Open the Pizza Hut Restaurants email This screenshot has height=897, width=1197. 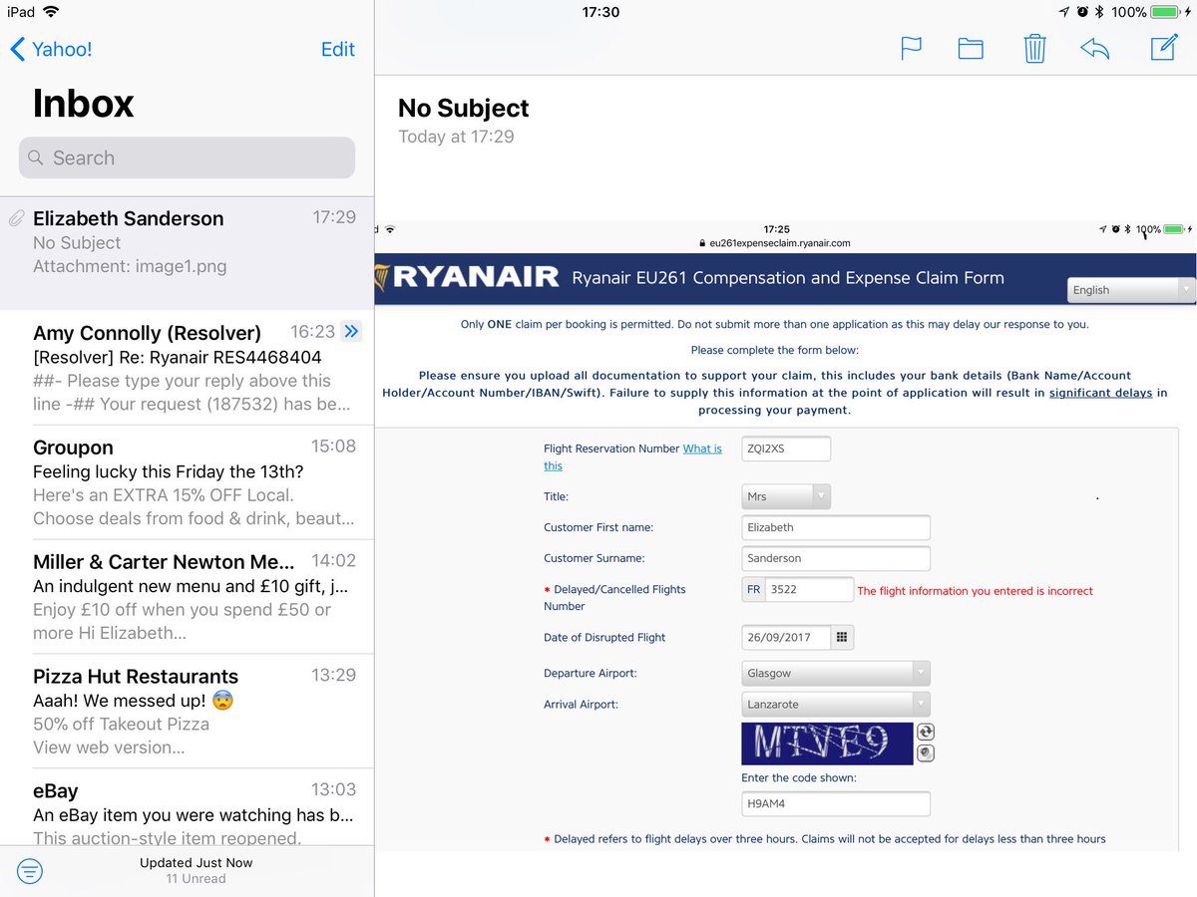(x=187, y=712)
